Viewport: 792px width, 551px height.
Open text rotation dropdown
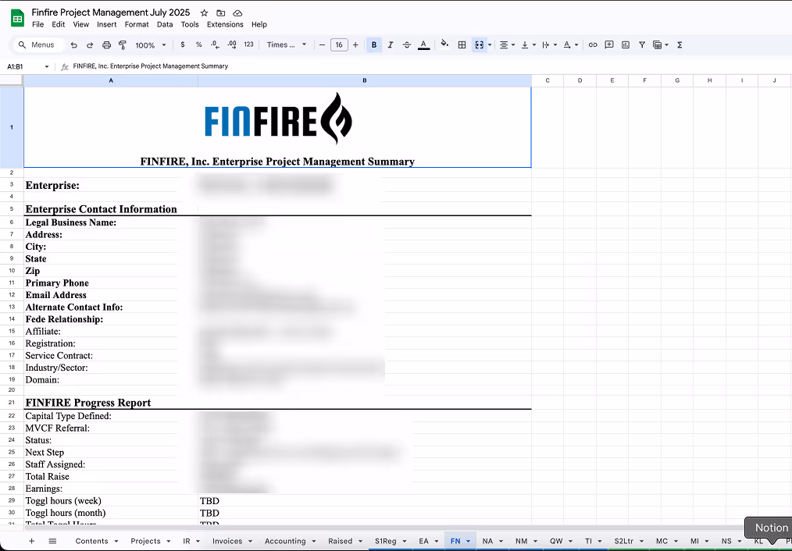(570, 45)
